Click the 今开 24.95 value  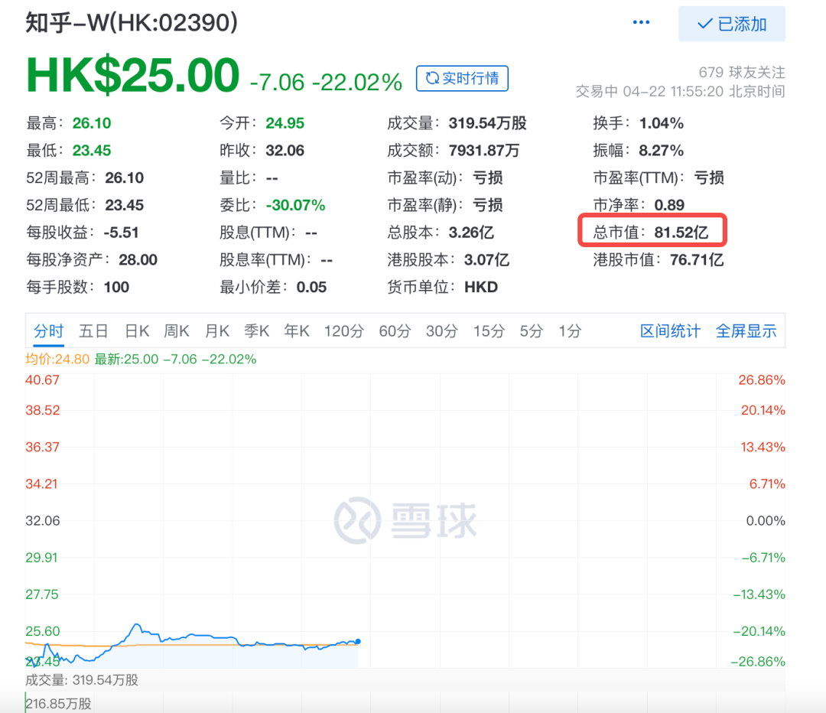pyautogui.click(x=262, y=122)
